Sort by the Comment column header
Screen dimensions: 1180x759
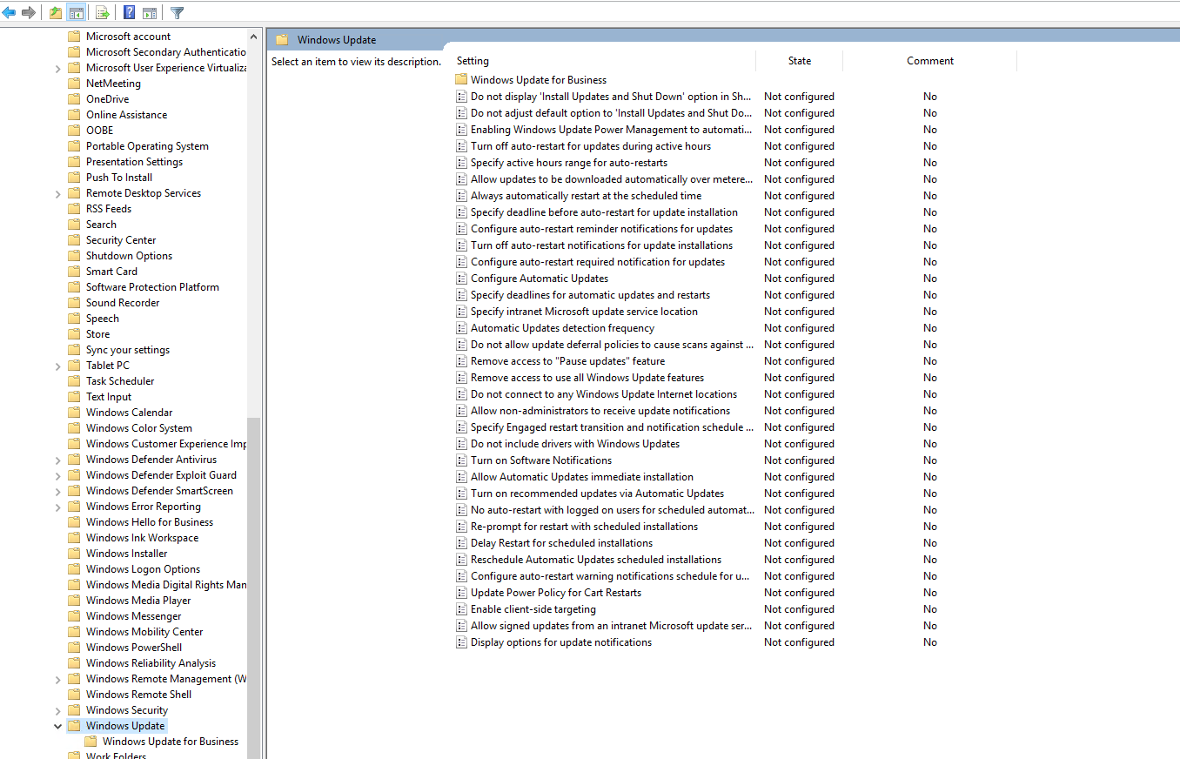click(x=929, y=61)
